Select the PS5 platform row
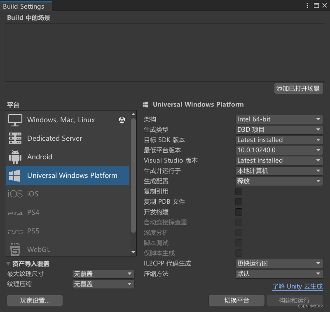 (68, 231)
